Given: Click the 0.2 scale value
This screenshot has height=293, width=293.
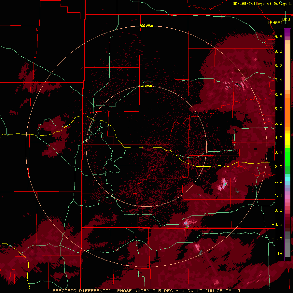Looking at the screenshot, I should [x=278, y=210].
